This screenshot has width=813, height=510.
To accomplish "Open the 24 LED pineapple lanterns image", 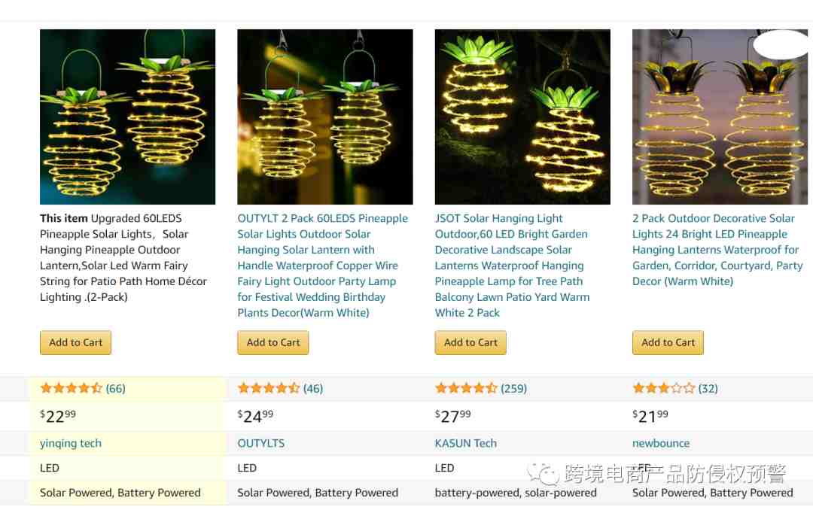I will tap(720, 117).
